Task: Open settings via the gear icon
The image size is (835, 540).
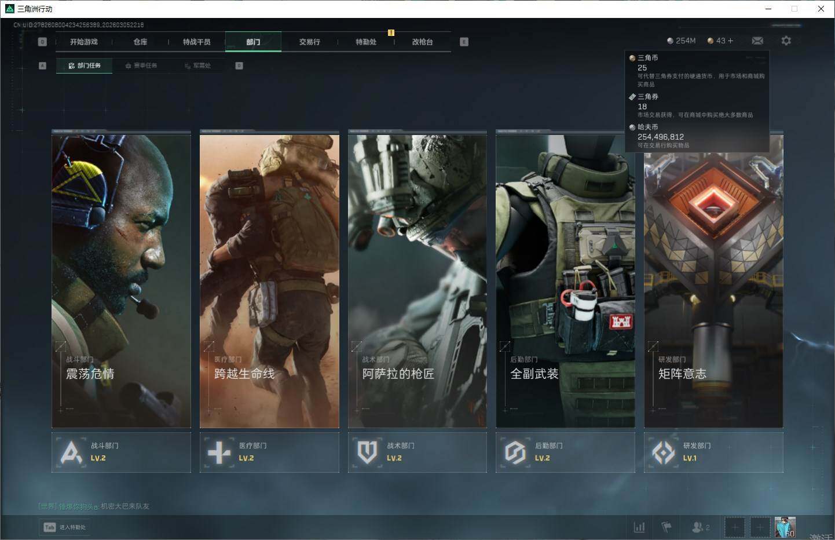Action: (786, 41)
